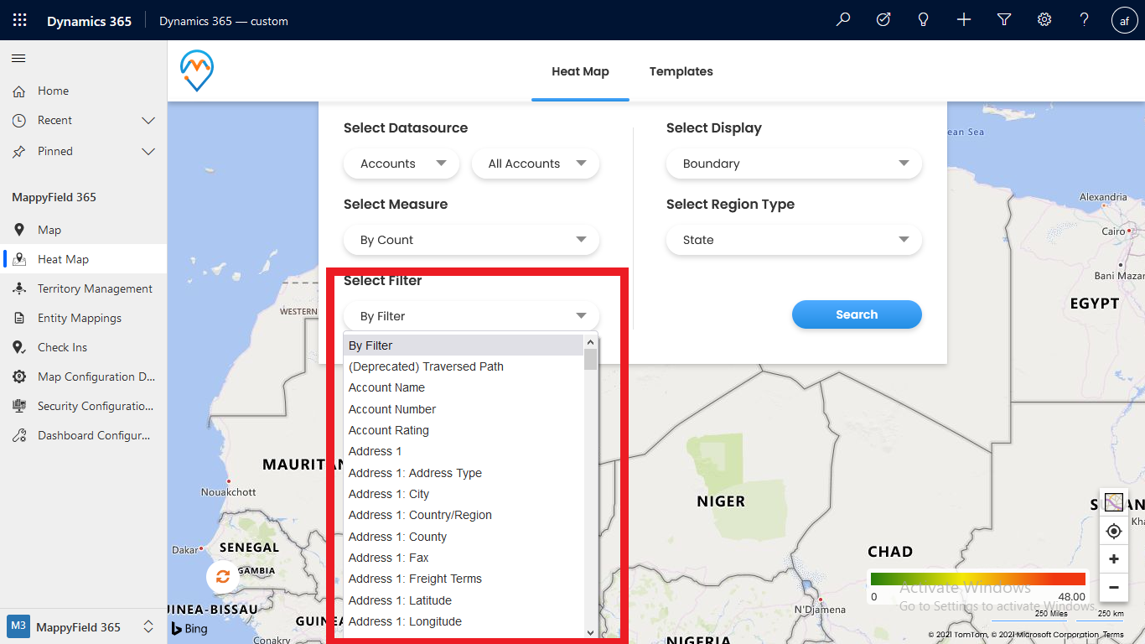Open the Boundary display dropdown

tap(794, 164)
